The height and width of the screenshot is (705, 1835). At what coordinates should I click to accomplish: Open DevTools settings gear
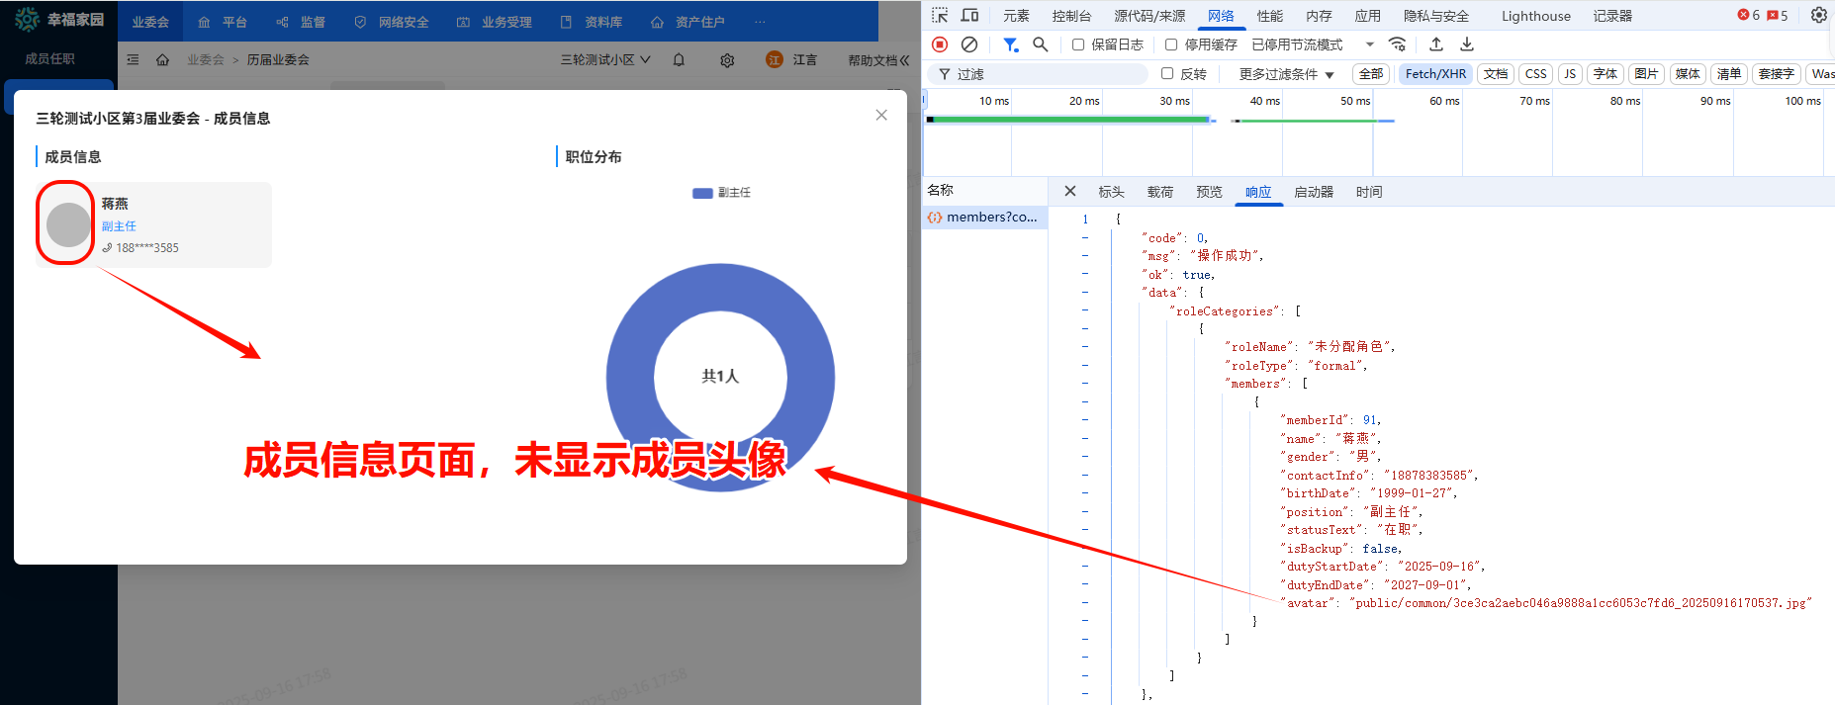(1818, 15)
